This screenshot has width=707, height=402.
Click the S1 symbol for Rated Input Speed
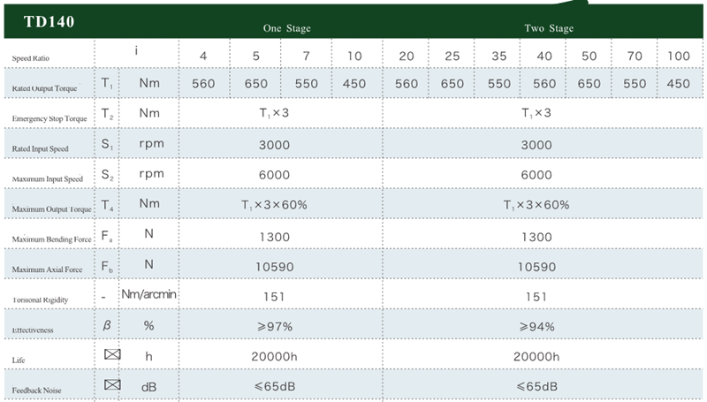tap(107, 144)
